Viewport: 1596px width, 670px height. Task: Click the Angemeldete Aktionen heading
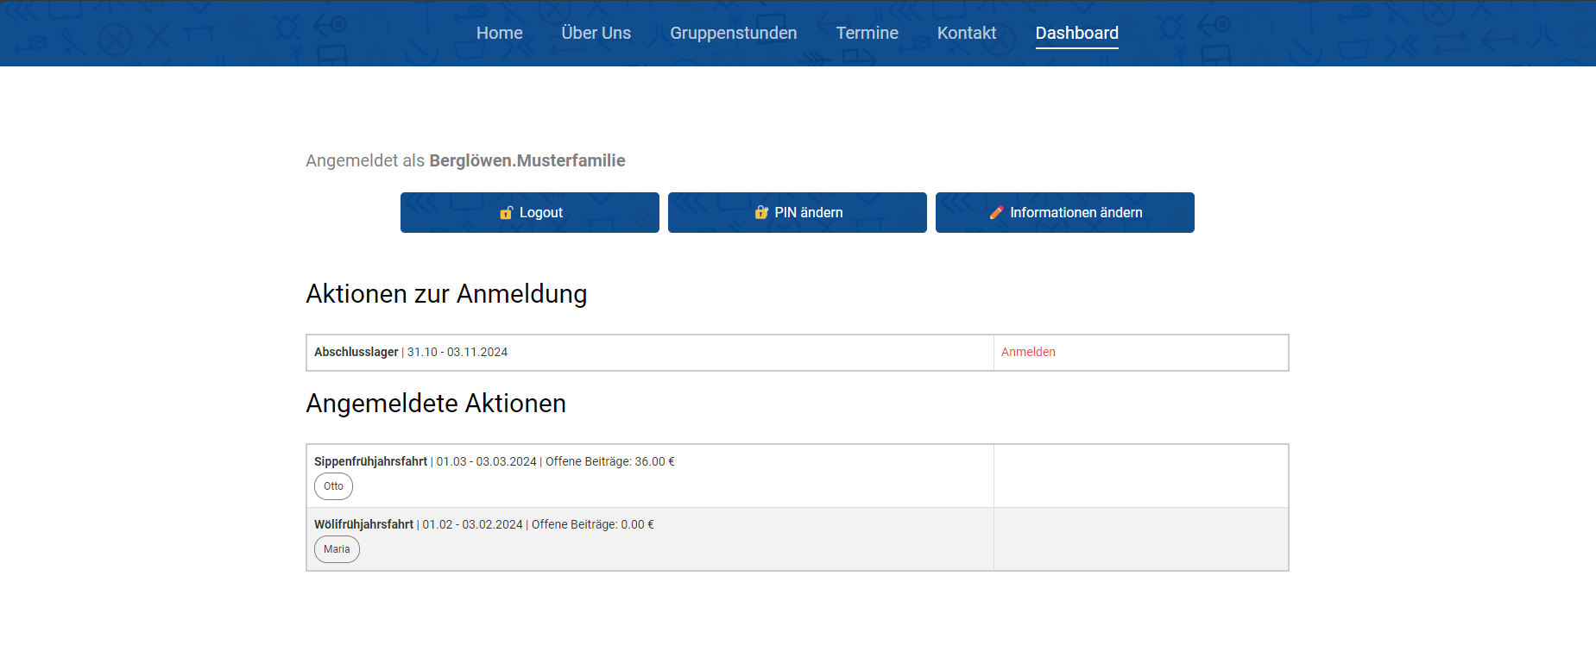(x=436, y=404)
